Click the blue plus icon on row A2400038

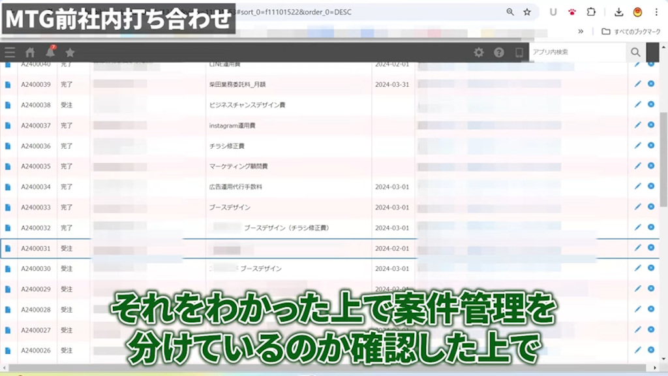coord(650,104)
